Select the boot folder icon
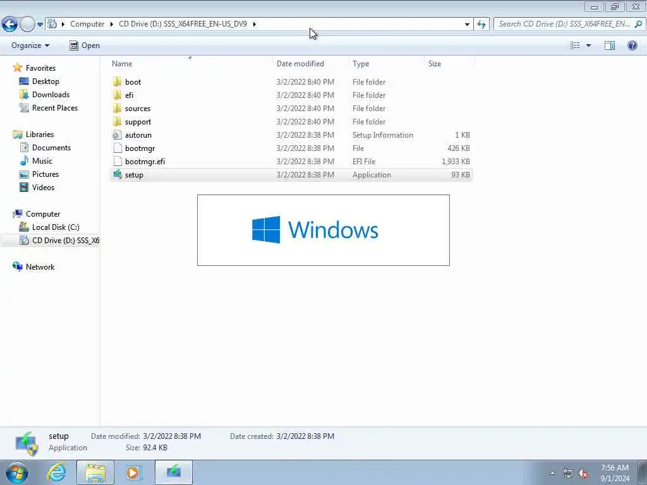Image resolution: width=647 pixels, height=485 pixels. 117,81
